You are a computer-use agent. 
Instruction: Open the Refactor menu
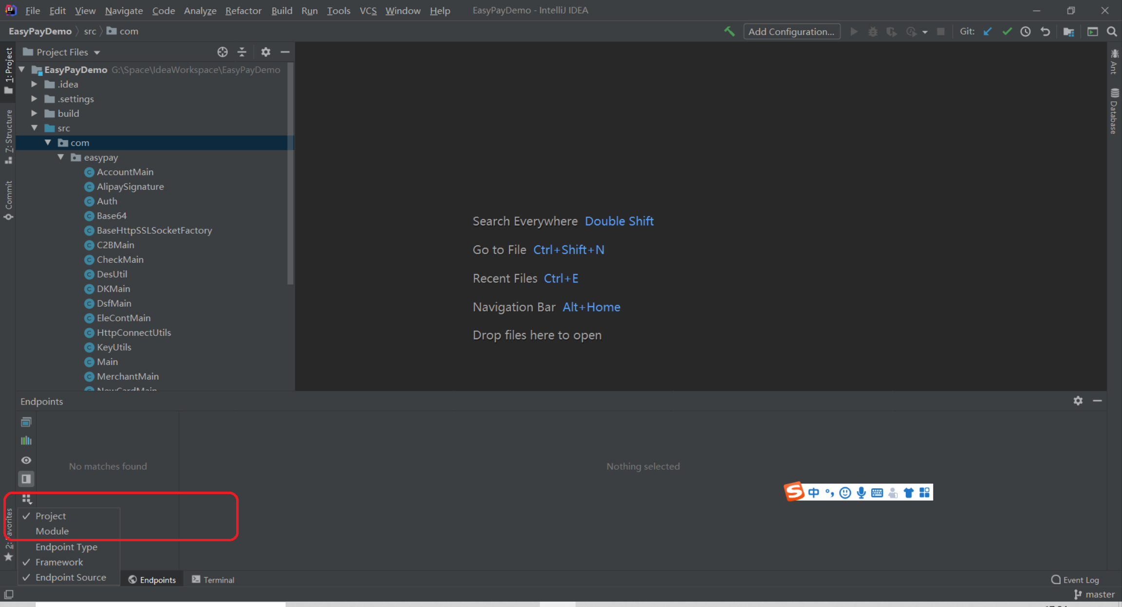(x=243, y=10)
